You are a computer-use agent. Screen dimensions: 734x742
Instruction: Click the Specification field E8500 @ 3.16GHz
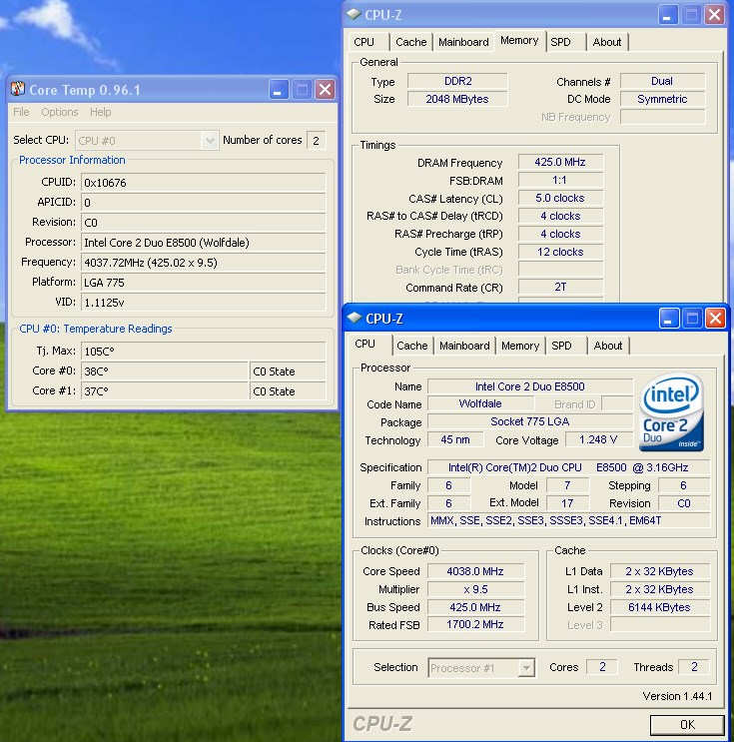[568, 467]
